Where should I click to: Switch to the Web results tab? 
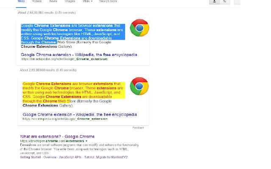click(x=21, y=1)
